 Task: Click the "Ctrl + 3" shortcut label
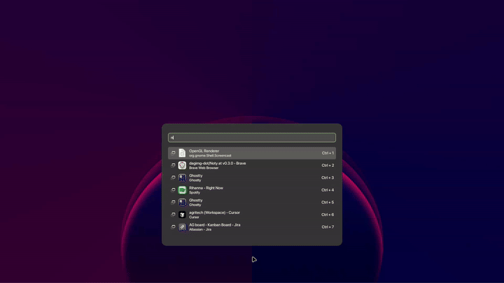click(x=328, y=177)
